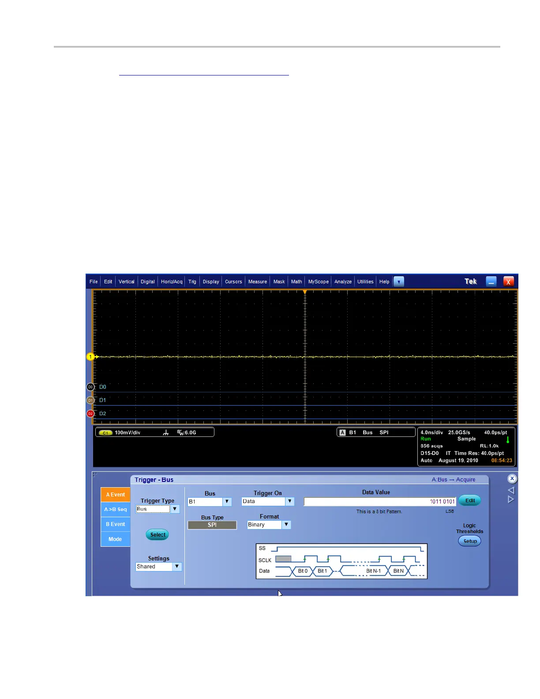This screenshot has width=540, height=699.
Task: Open the Edit menu
Action: coord(108,282)
